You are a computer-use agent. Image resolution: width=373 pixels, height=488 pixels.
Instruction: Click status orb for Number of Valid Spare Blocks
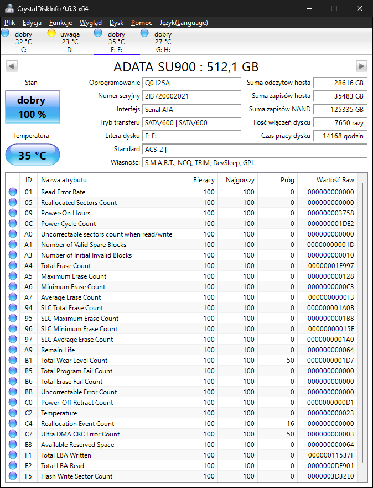pos(13,245)
